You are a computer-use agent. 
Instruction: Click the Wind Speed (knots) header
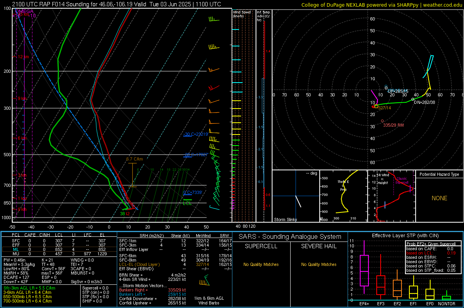click(x=242, y=14)
